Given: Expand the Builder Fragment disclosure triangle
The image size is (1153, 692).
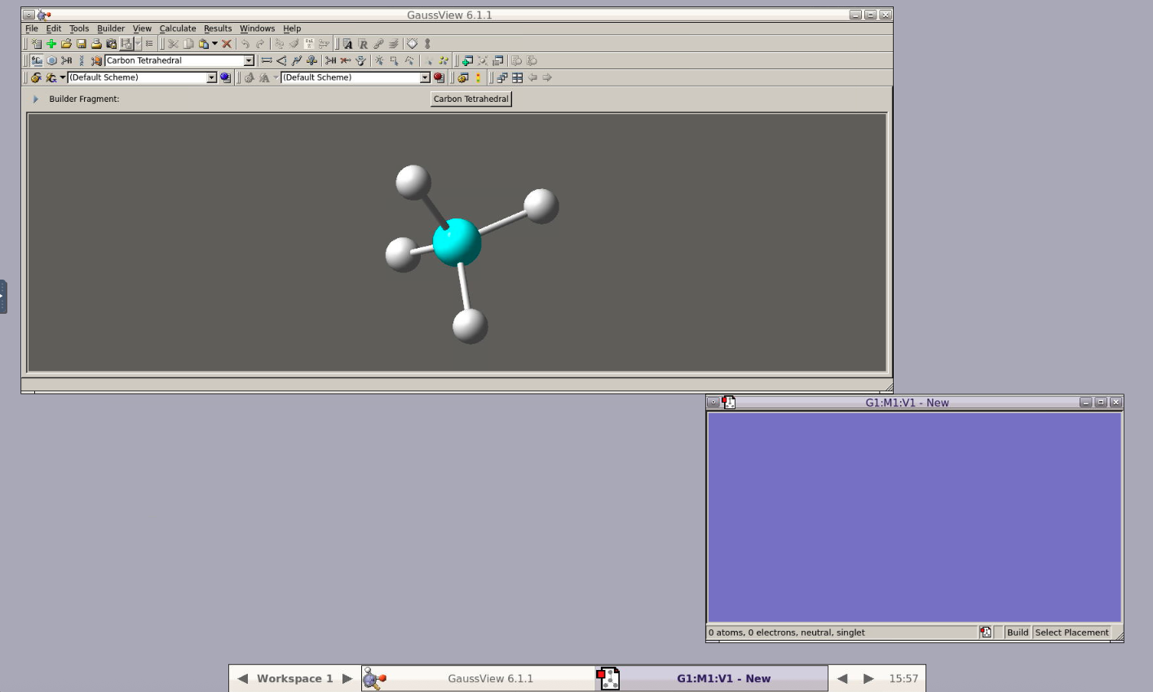Looking at the screenshot, I should pos(36,99).
